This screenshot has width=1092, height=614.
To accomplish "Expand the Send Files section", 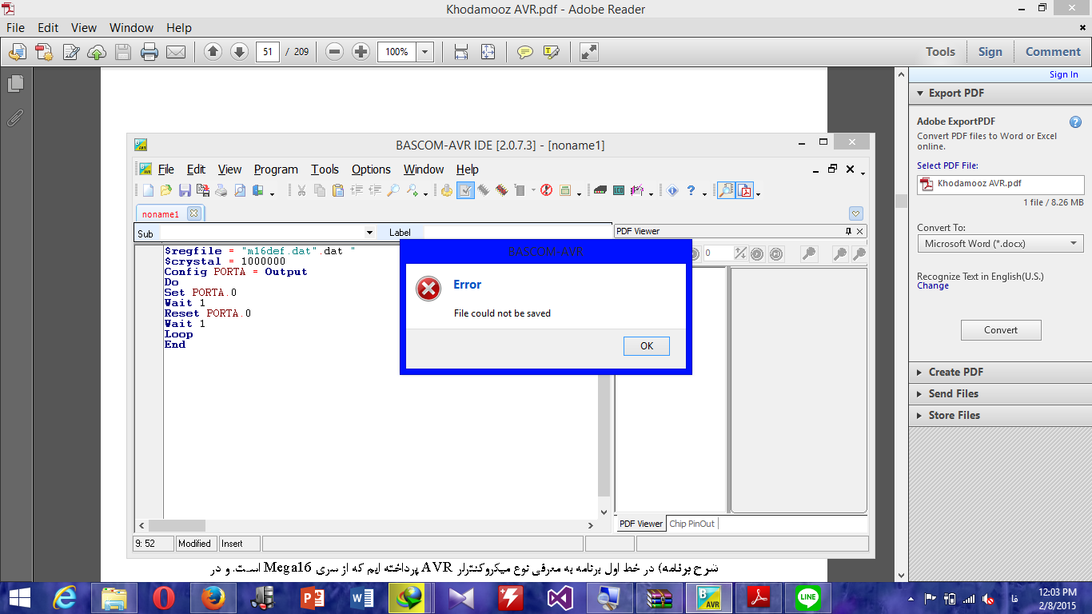I will [x=999, y=394].
